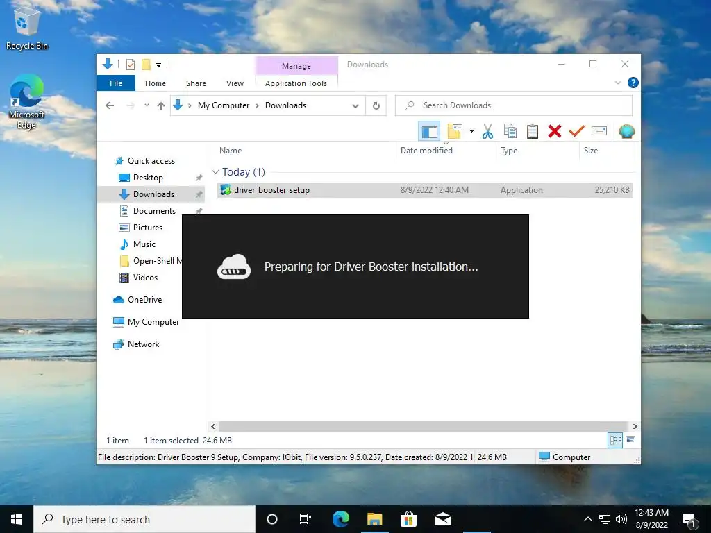Switch to Details view in the status bar
Viewport: 711px width, 533px height.
615,440
